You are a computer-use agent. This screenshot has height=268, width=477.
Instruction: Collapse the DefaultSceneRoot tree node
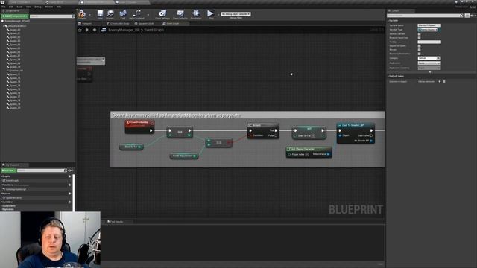4,26
